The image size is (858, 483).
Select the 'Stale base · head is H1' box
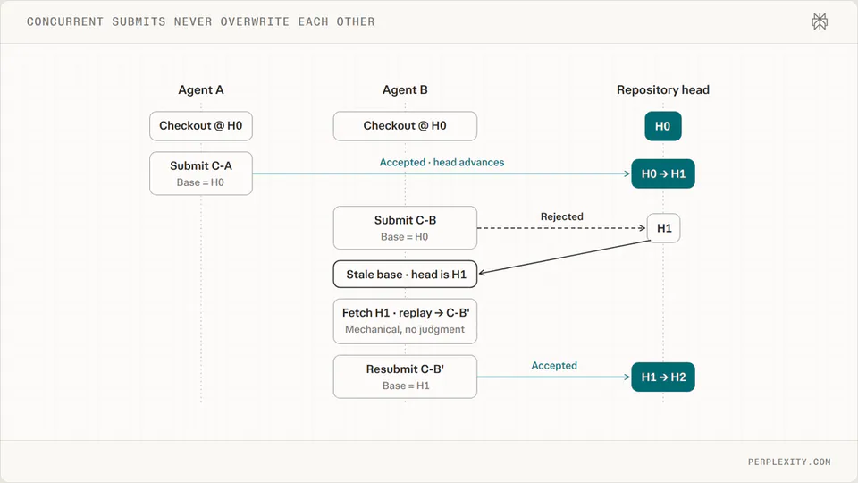405,275
